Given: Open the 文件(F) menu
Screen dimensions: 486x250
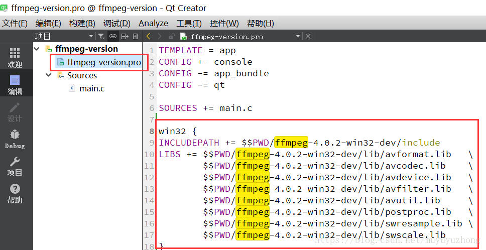Looking at the screenshot, I should (15, 23).
